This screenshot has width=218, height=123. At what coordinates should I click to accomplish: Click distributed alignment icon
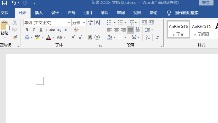(x=138, y=30)
